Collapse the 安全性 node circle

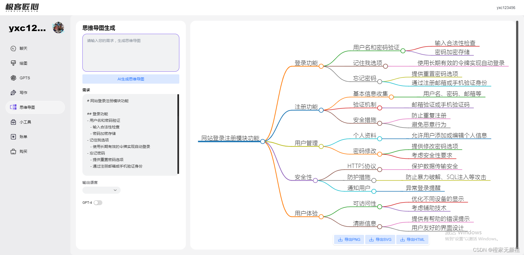[x=315, y=180]
